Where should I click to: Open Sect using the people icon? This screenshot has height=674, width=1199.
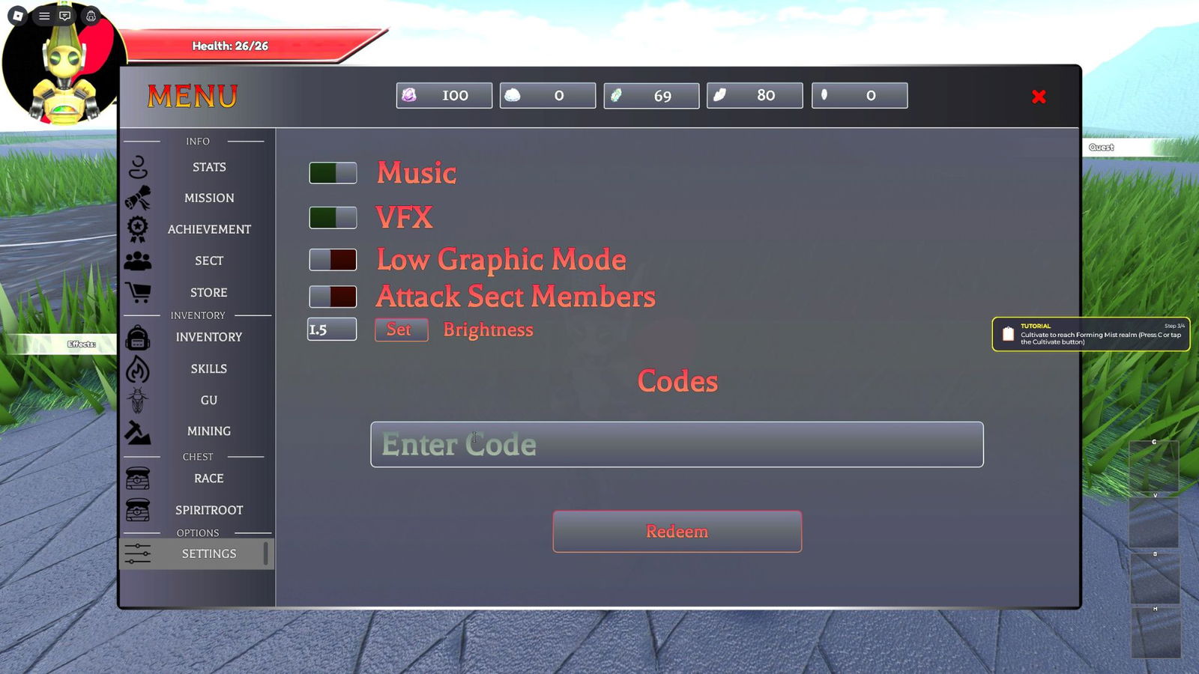coord(138,261)
